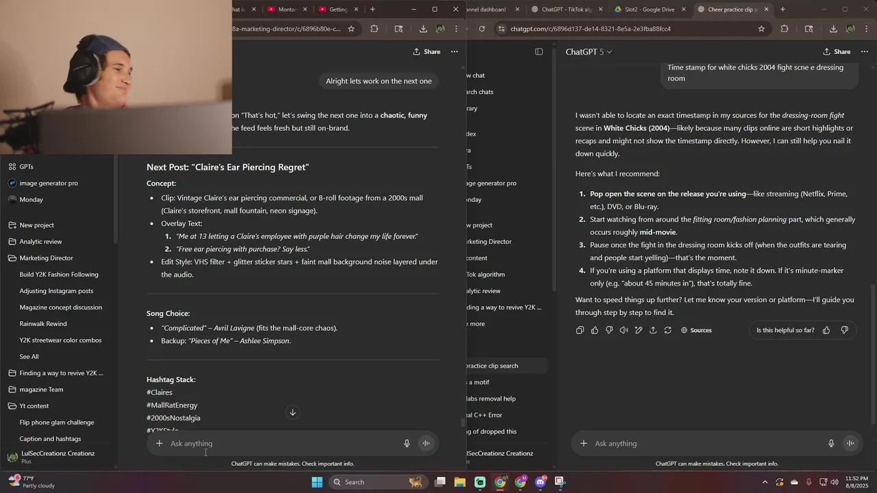Viewport: 877px width, 493px height.
Task: Start dictation microphone in right composer
Action: tap(831, 443)
